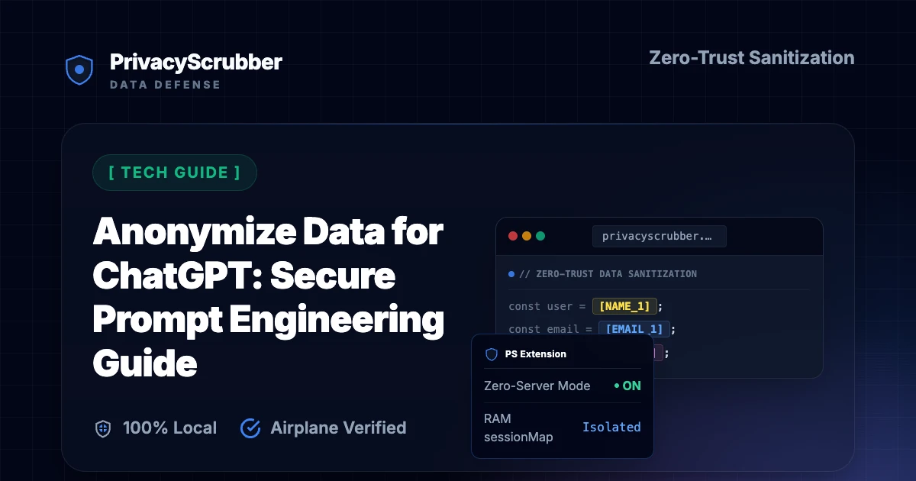This screenshot has width=916, height=481.
Task: Click the RAM sessionMap label
Action: [518, 428]
